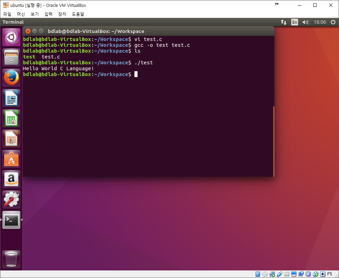Click VirtualBox CPU virtualization status icon
Image resolution: width=339 pixels, height=278 pixels.
click(308, 274)
